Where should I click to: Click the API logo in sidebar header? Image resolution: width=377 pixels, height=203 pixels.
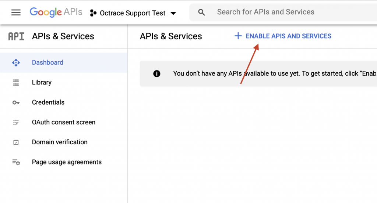(16, 36)
